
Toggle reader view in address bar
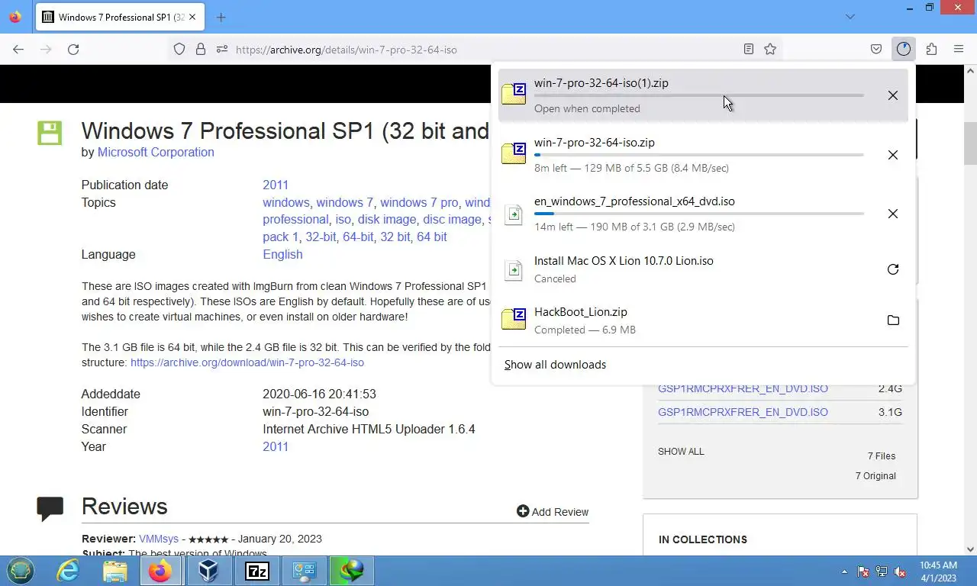pyautogui.click(x=749, y=50)
